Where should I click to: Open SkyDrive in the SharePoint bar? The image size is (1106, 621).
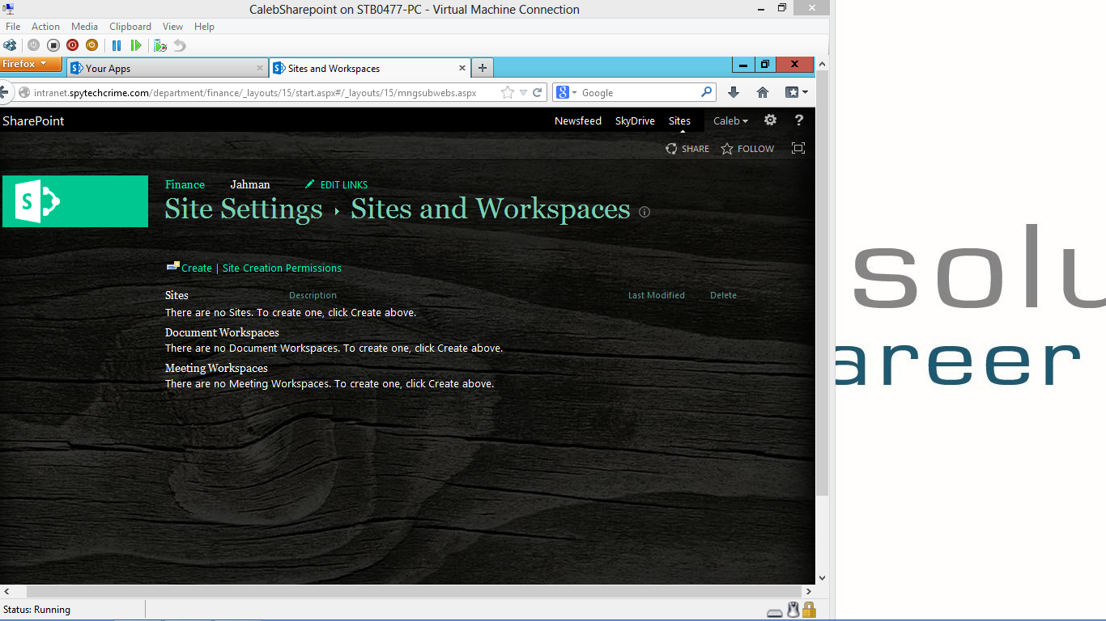coord(635,120)
